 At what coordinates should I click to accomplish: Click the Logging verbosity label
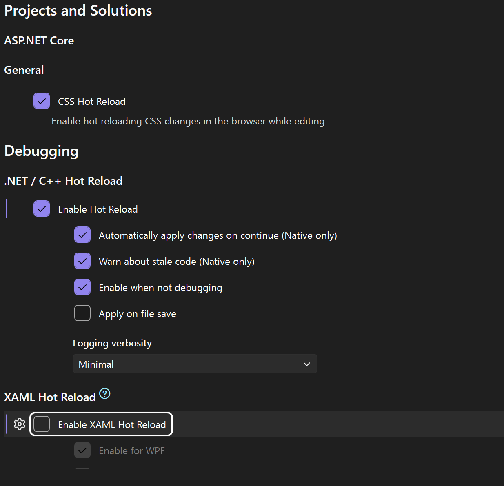[x=112, y=343]
